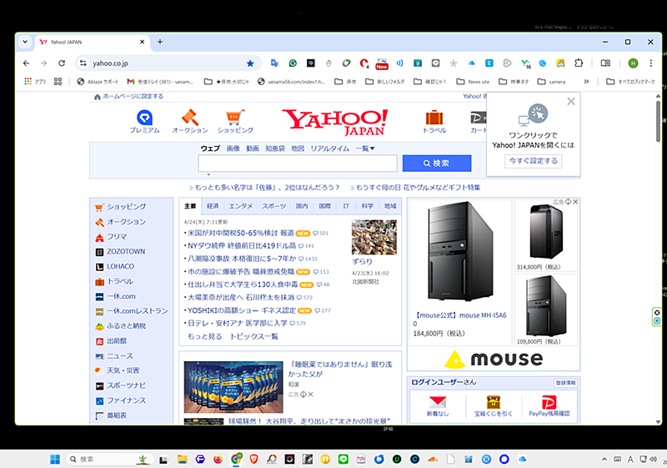This screenshot has width=667, height=468.
Task: Click the blue 検索 button
Action: coord(437,163)
